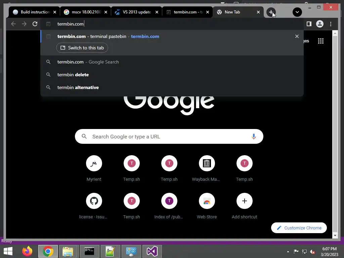Image resolution: width=344 pixels, height=258 pixels.
Task: Open the Index of /pub shortcut
Action: (x=169, y=206)
